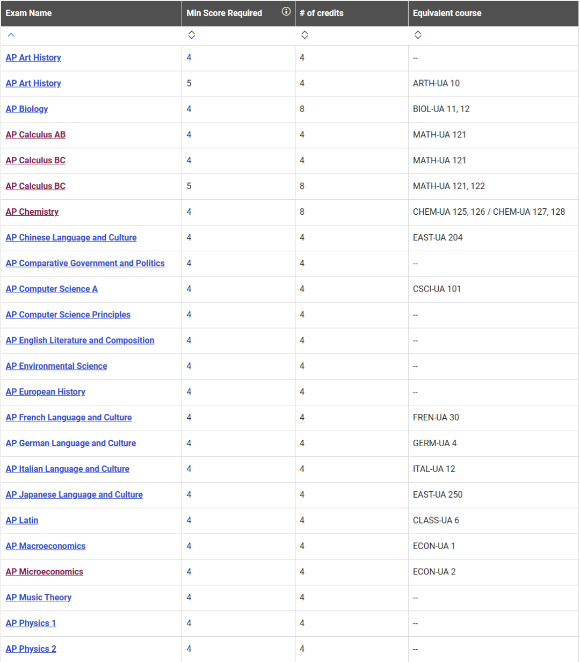This screenshot has height=662, width=580.
Task: Click the AP Latin exam link
Action: 22,521
